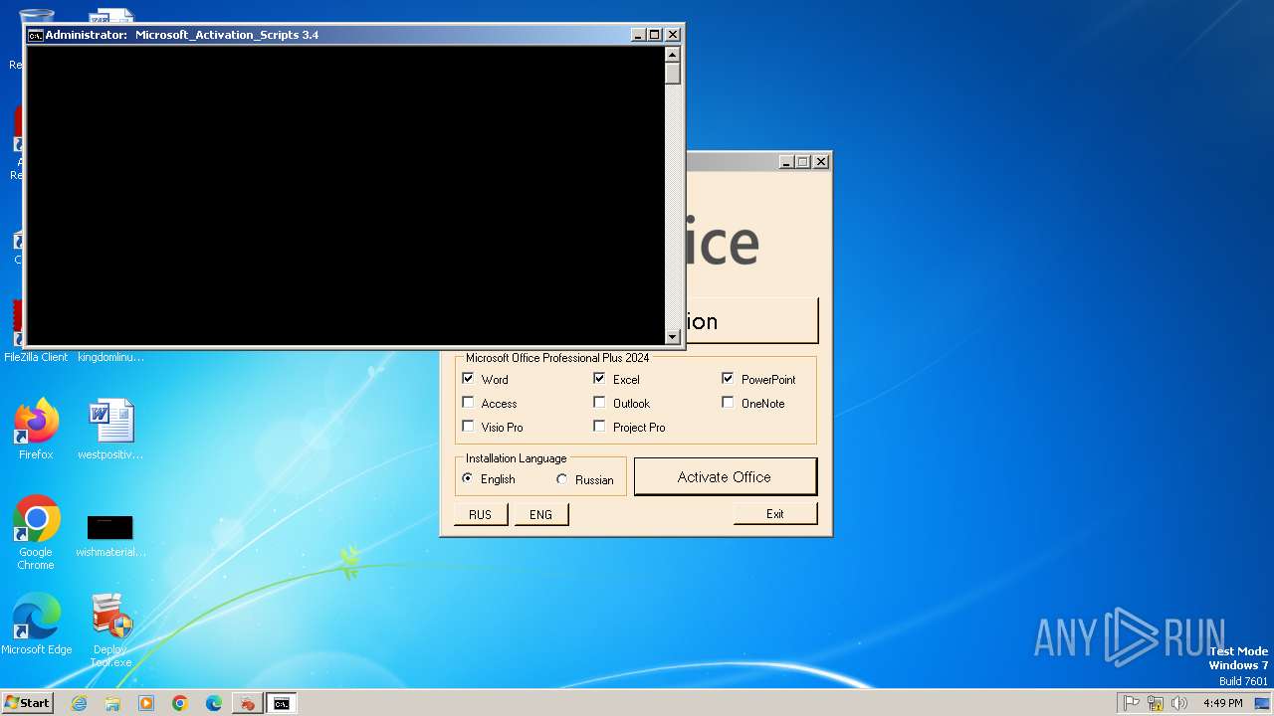Image resolution: width=1274 pixels, height=716 pixels.
Task: Show the desktop via the taskbar corner button
Action: pos(1263,703)
